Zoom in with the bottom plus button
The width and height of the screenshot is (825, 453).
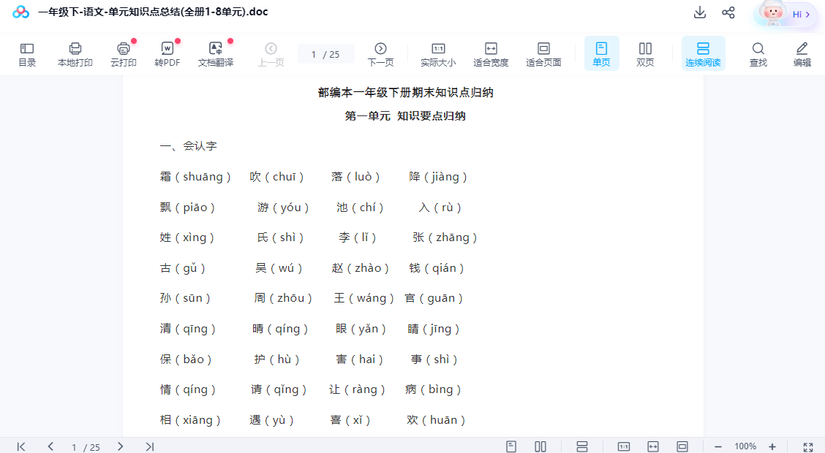(x=772, y=446)
